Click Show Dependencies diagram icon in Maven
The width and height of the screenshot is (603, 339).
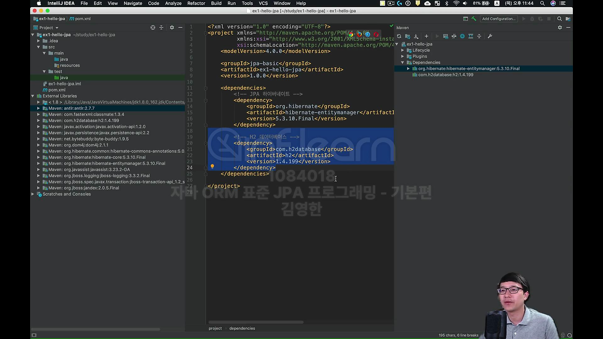471,36
